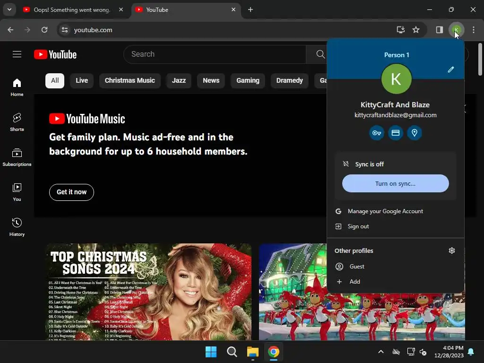Add a new Chrome profile
484x363 pixels.
tap(396, 282)
